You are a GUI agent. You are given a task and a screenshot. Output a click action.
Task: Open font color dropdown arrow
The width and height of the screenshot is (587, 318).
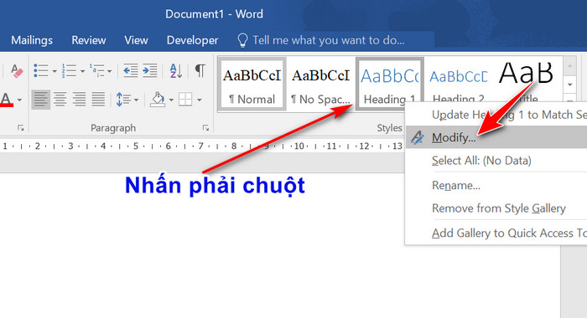click(19, 100)
